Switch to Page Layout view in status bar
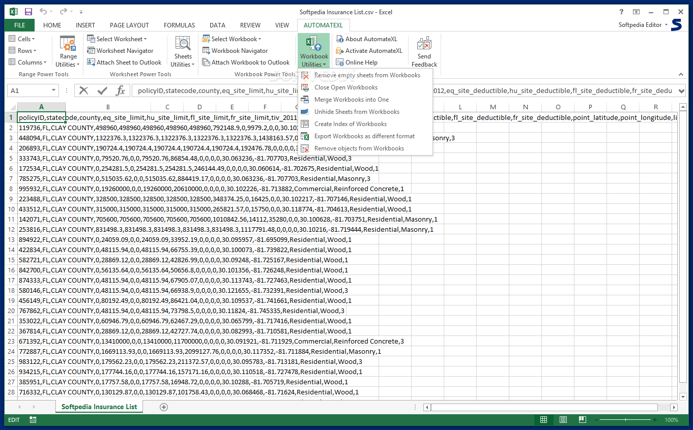This screenshot has width=693, height=430. coord(563,420)
